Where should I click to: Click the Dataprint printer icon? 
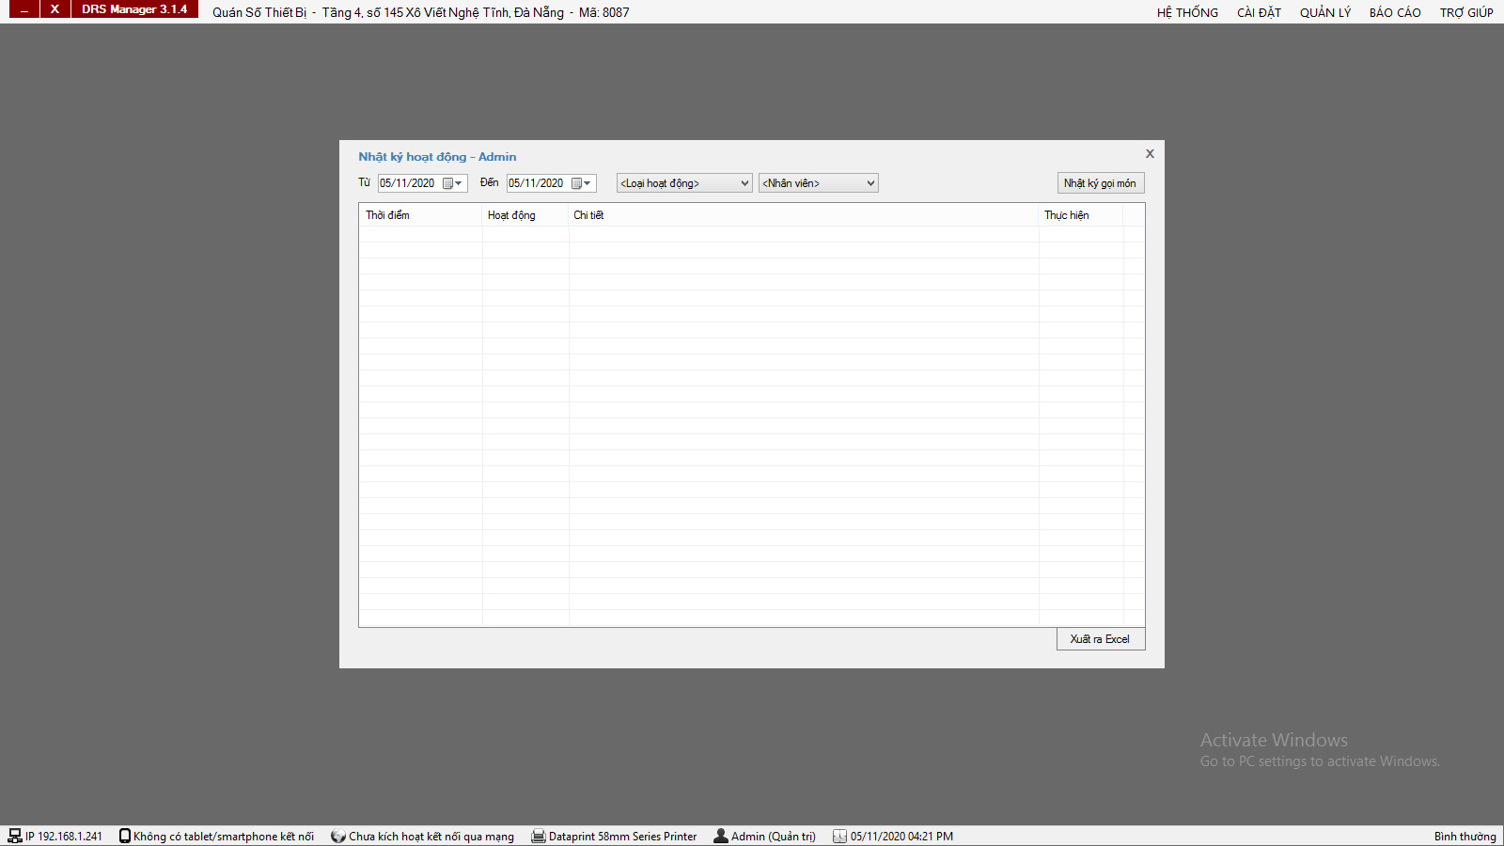coord(539,837)
